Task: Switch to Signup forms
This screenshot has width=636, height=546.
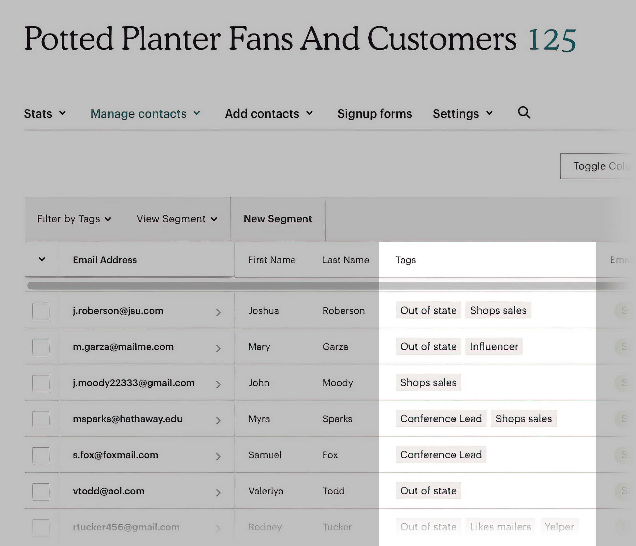Action: tap(374, 113)
